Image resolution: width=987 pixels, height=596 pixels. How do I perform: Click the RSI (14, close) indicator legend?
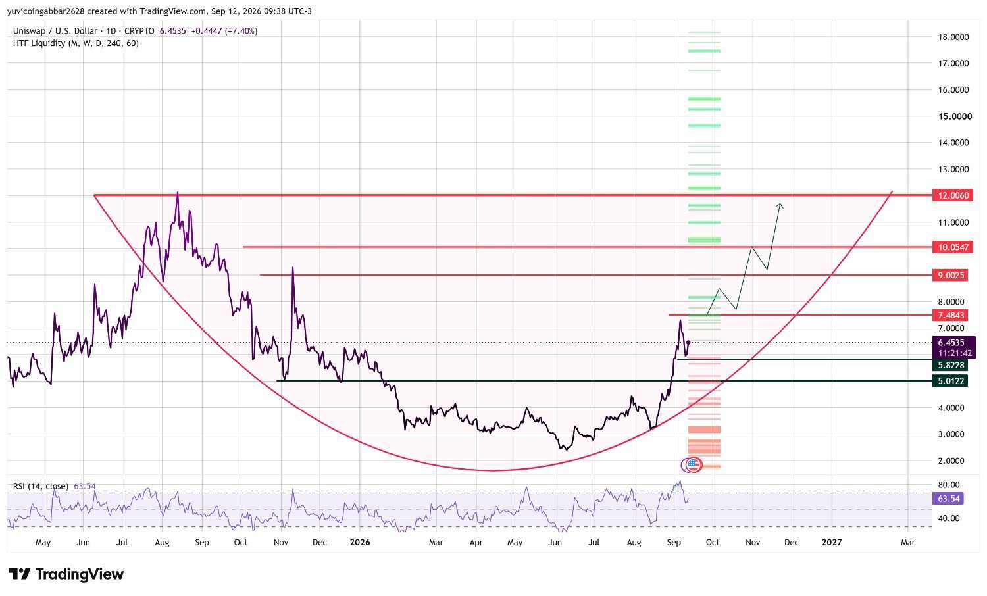[x=41, y=486]
